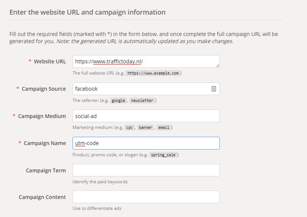Click the "cpc" example medium chip
Image resolution: width=307 pixels, height=217 pixels.
(x=129, y=128)
